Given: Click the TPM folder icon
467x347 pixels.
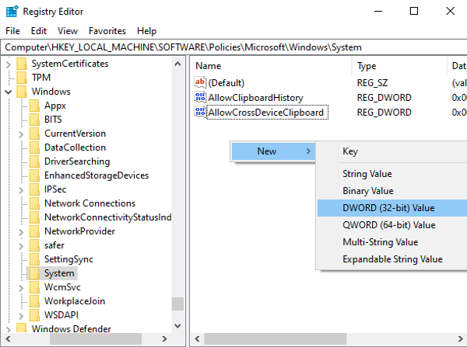Looking at the screenshot, I should pyautogui.click(x=22, y=78).
